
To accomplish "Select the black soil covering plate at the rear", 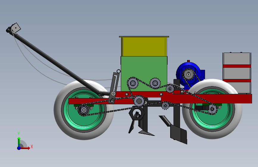I will (179, 134).
